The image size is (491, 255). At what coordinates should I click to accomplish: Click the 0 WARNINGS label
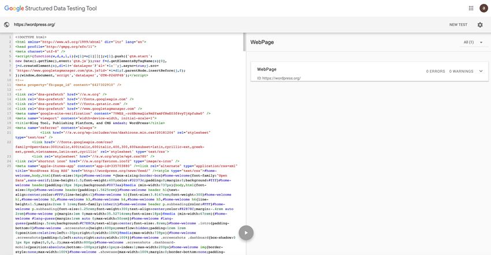tap(461, 72)
